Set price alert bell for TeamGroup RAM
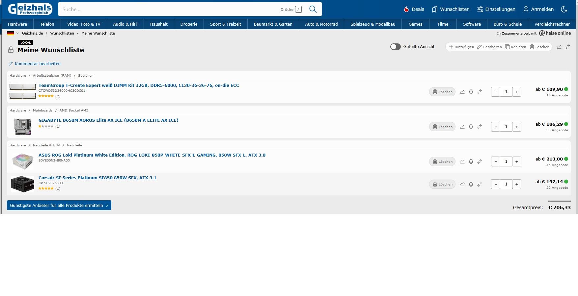The image size is (578, 296). tap(471, 92)
